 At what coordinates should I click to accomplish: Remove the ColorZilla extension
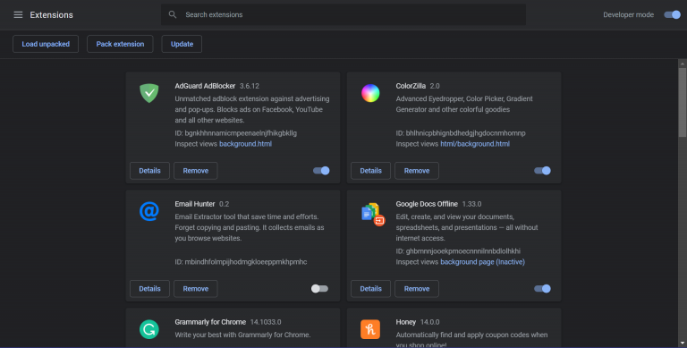[417, 171]
